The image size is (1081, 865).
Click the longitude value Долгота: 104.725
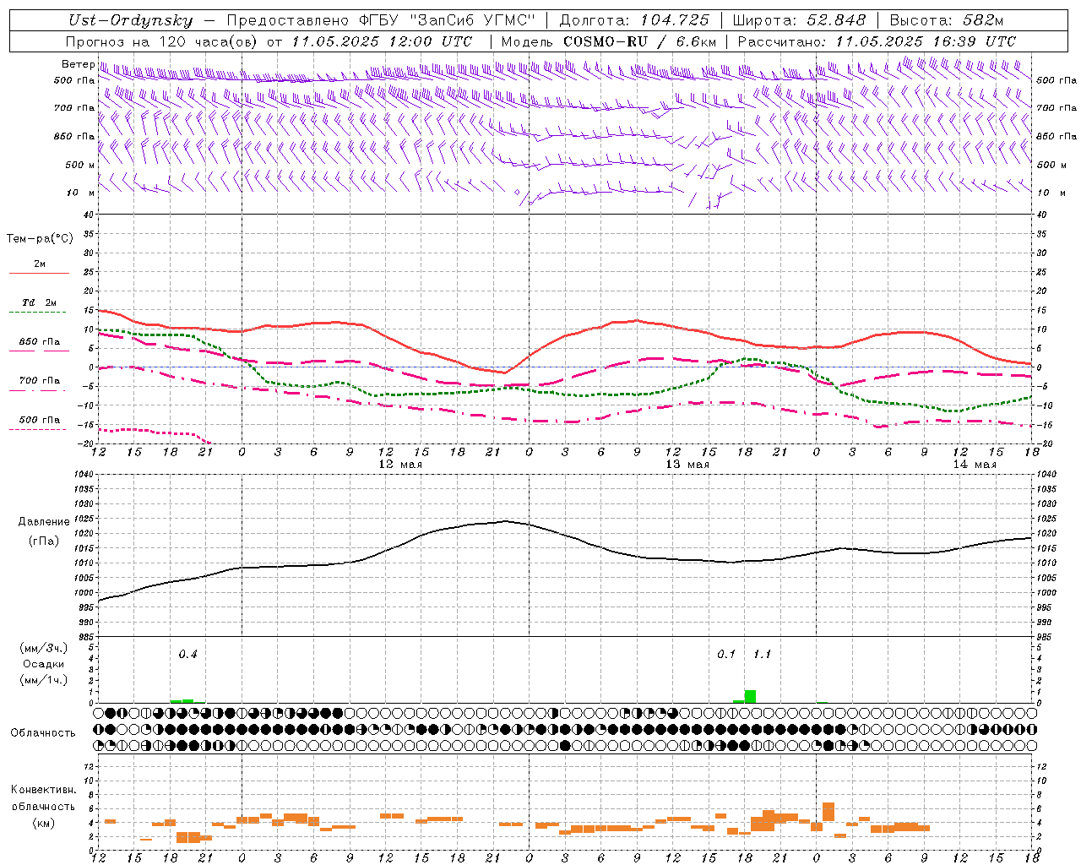pos(634,20)
